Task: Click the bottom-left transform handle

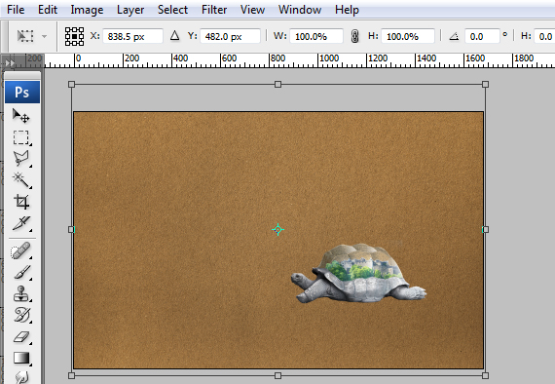Action: (x=71, y=375)
